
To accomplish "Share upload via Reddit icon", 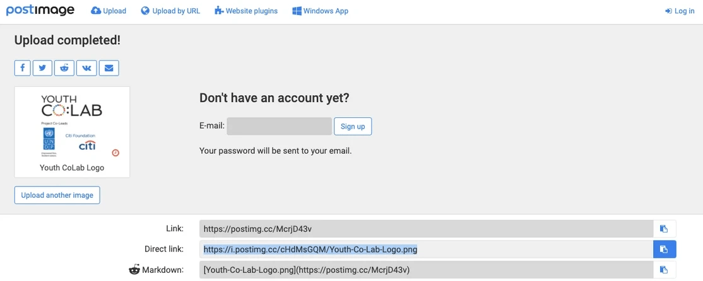I will pyautogui.click(x=64, y=68).
